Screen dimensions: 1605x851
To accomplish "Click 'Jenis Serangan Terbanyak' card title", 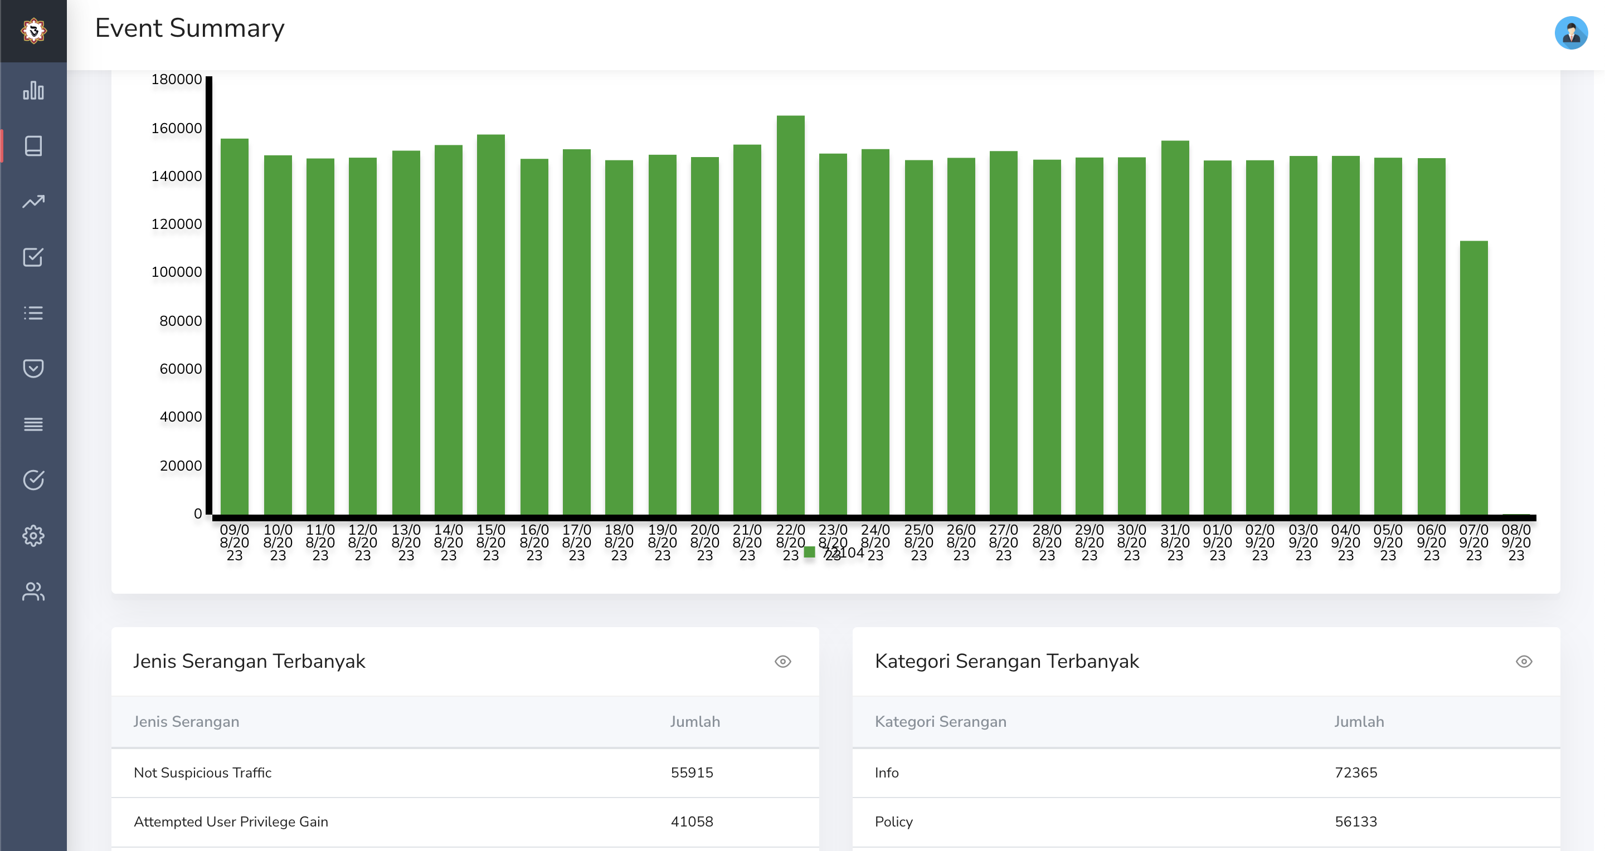I will pos(249,661).
